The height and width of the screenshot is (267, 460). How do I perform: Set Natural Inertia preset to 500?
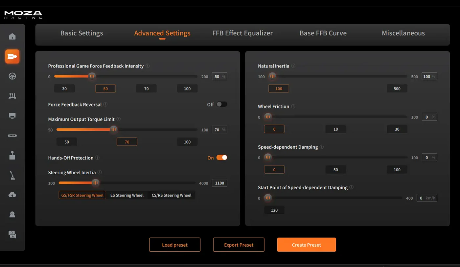[x=397, y=89]
